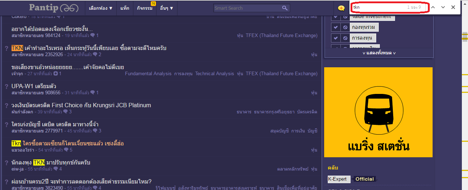This screenshot has height=190, width=468.
Task: Expand the แสดงทั้งหมด tag list
Action: coord(379,53)
